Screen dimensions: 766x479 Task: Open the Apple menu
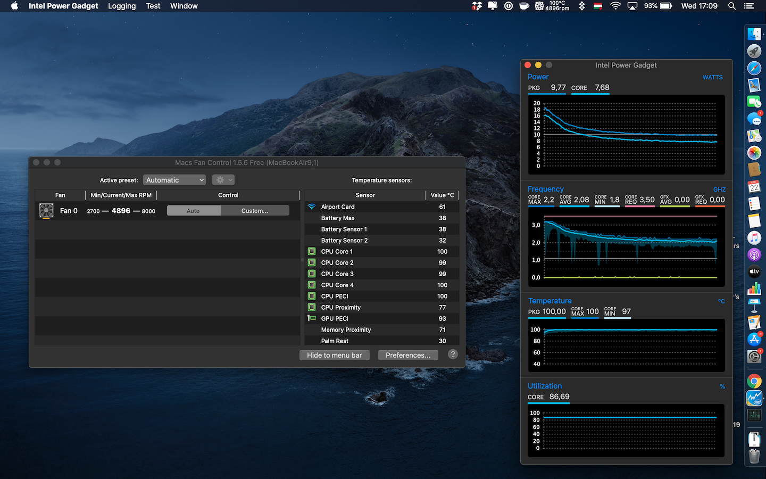coord(14,6)
